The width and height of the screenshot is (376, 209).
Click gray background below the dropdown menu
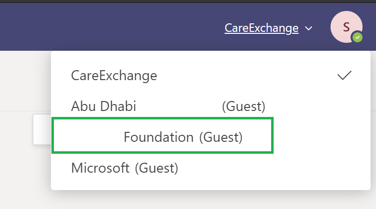[188, 200]
